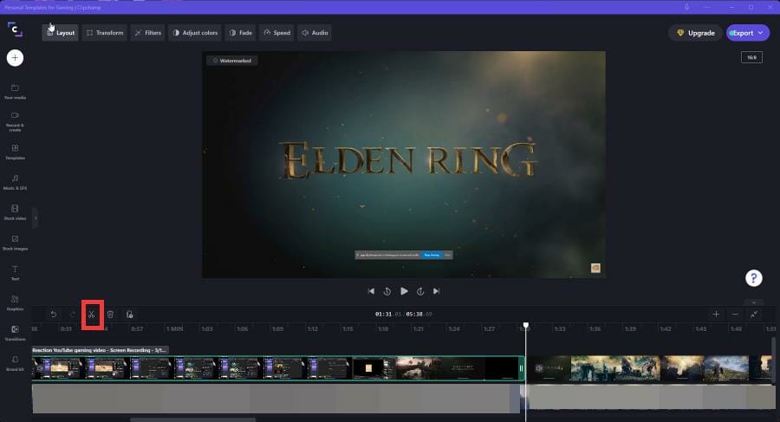Select the gray audio track before the playhead

pos(276,398)
